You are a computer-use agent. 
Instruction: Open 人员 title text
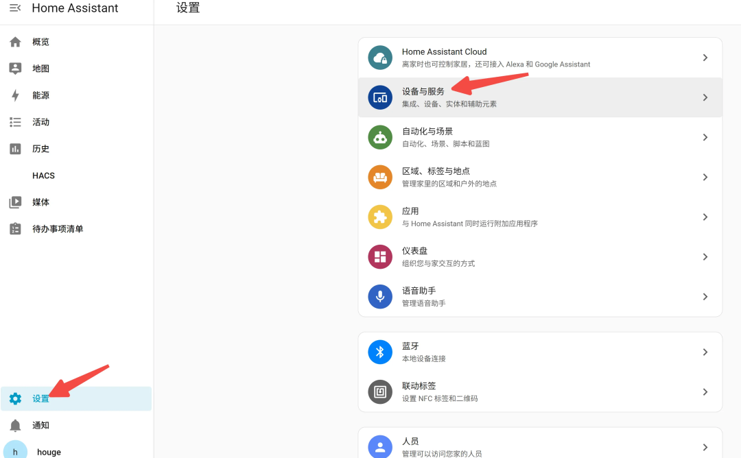coord(410,441)
